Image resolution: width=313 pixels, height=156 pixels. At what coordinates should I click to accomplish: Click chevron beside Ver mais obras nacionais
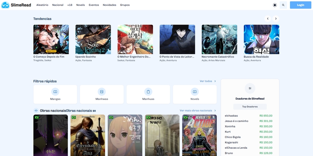pyautogui.click(x=215, y=111)
